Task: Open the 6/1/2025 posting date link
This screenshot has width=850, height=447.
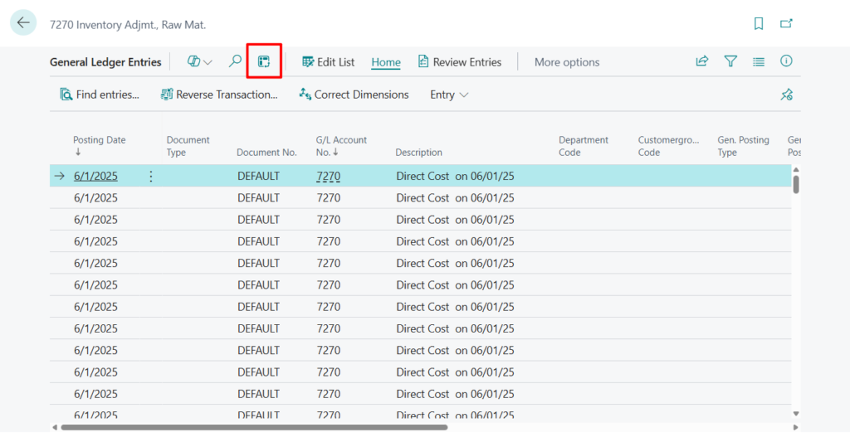Action: (95, 176)
